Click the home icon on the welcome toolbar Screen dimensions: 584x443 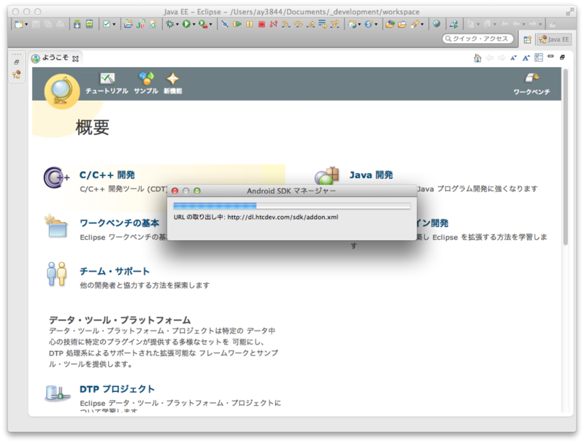pos(477,58)
